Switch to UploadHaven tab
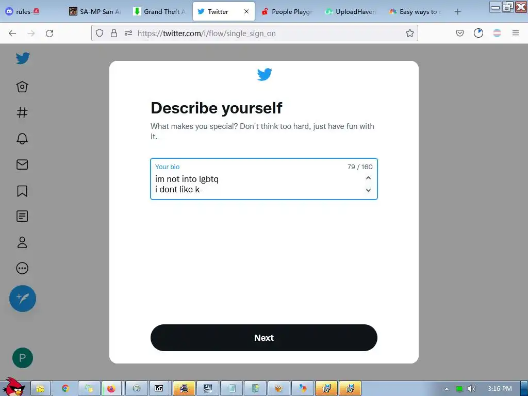The width and height of the screenshot is (528, 396). pyautogui.click(x=352, y=11)
